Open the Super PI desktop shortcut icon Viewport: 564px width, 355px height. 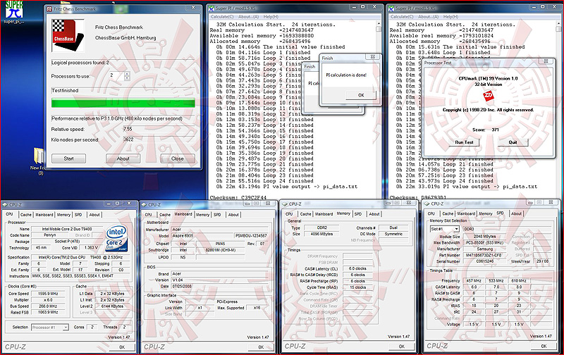coord(13,11)
